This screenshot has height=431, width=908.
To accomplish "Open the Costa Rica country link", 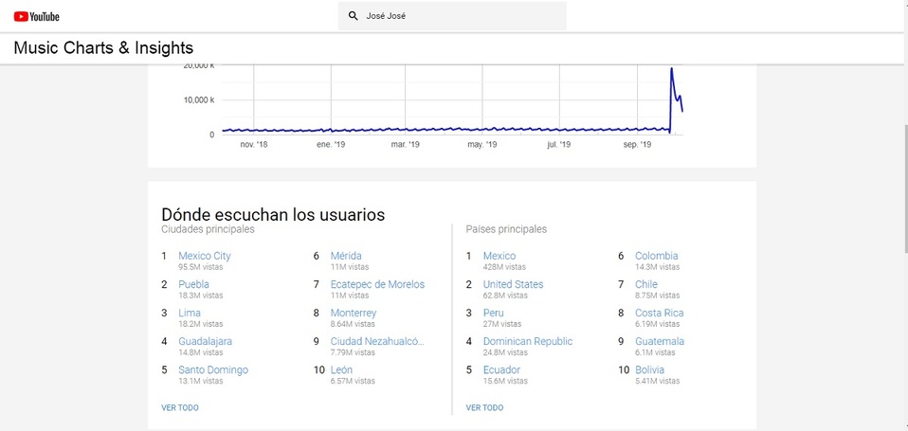I will coord(659,313).
